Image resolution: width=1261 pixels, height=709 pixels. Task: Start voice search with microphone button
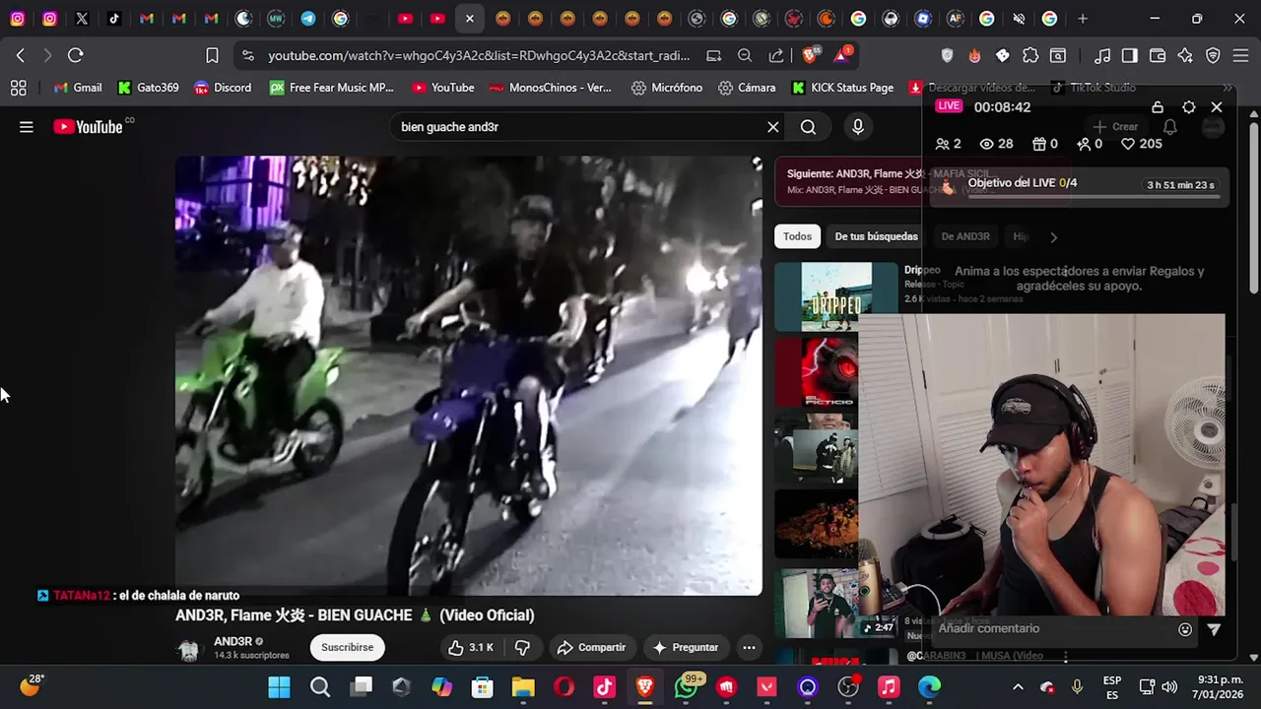point(858,127)
